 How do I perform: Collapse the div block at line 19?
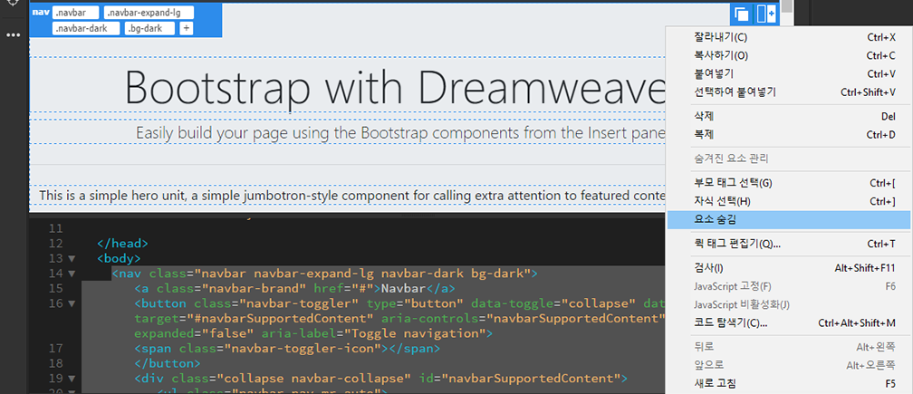pos(72,378)
